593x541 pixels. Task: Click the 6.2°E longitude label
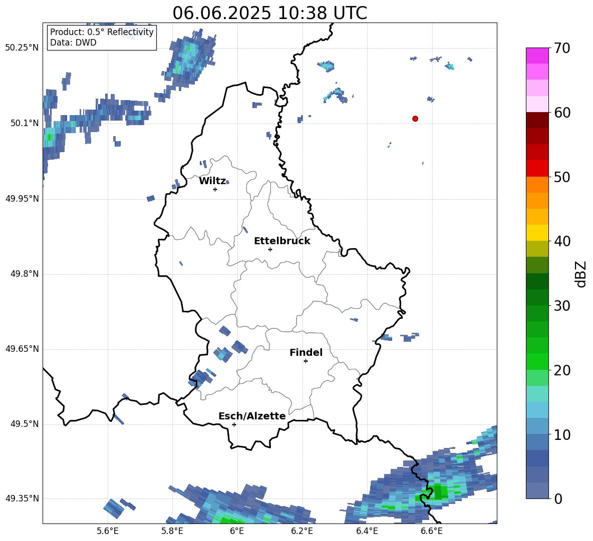coord(302,531)
